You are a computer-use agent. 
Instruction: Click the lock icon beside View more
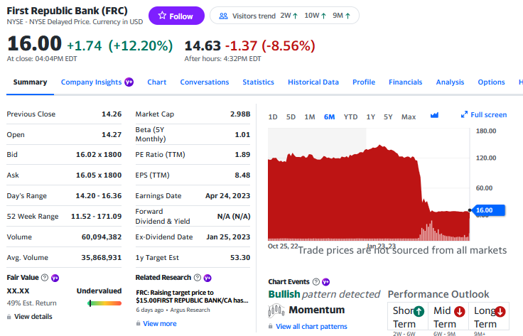point(138,323)
